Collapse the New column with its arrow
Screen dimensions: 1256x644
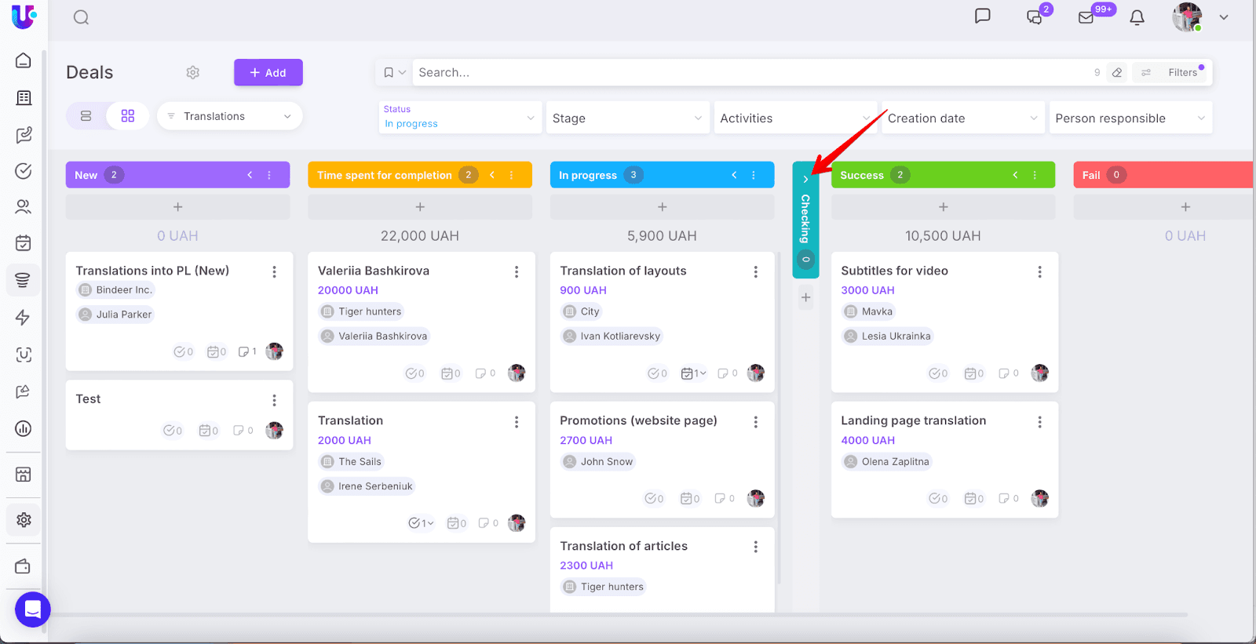click(250, 175)
